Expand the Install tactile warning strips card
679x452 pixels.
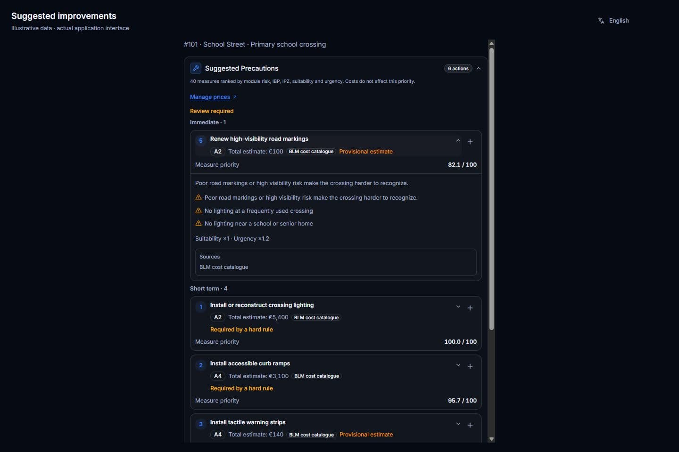click(x=458, y=424)
